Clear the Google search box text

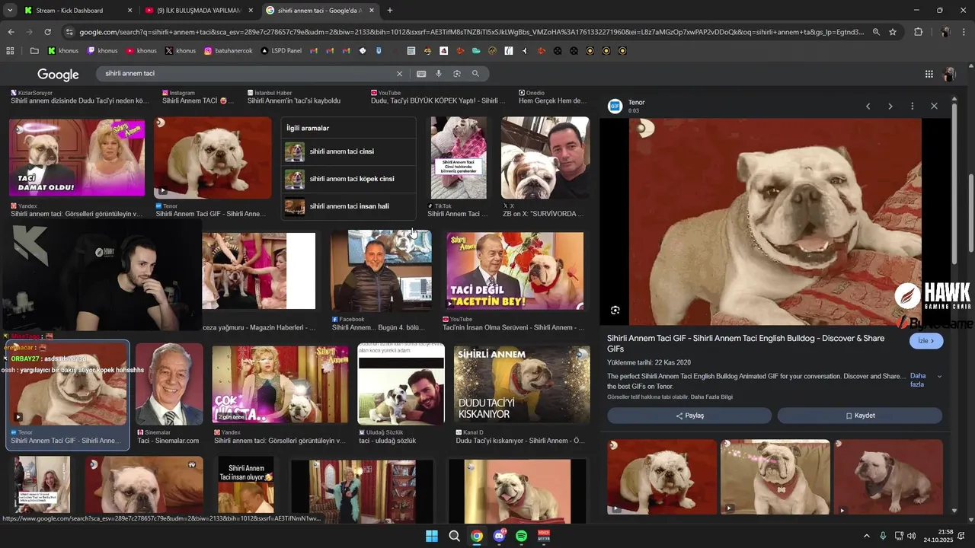click(399, 74)
